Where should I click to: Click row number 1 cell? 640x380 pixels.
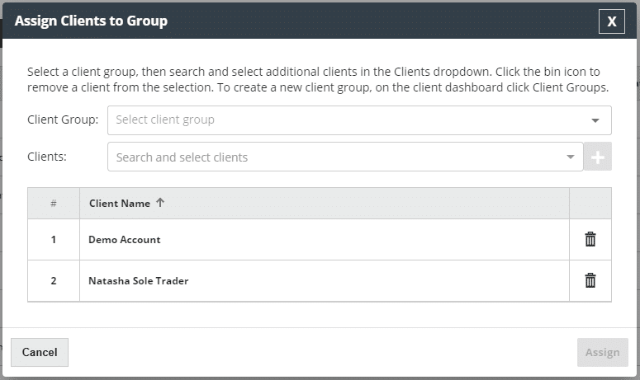click(x=54, y=240)
